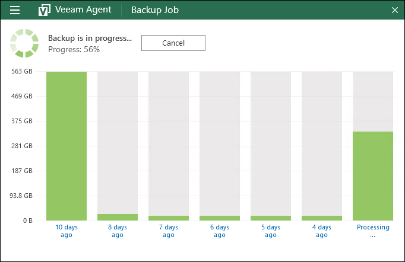The image size is (405, 262).
Task: Select the backup bar above 4 days ago
Action: coord(322,218)
